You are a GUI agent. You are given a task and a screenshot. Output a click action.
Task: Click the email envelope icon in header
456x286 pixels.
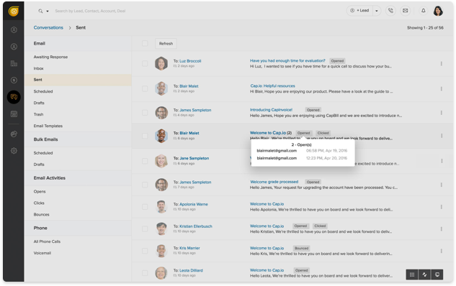click(405, 11)
